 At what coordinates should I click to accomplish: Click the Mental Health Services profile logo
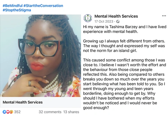88,18
